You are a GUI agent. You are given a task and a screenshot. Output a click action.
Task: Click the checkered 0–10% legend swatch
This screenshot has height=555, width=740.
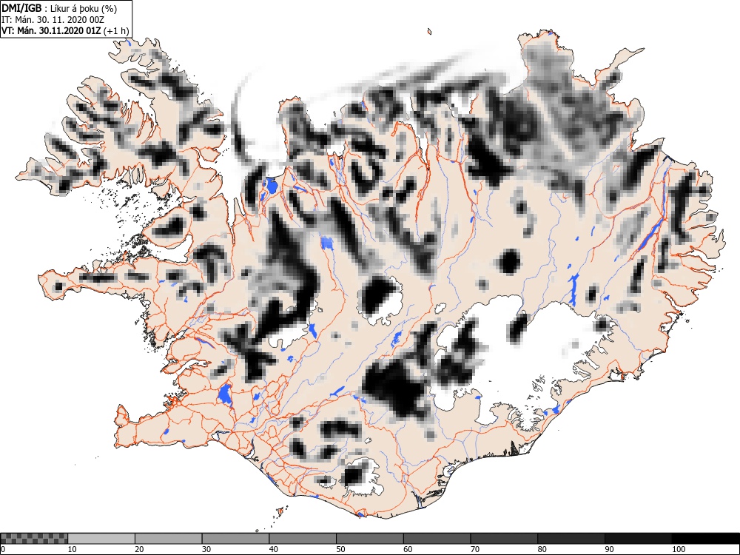pyautogui.click(x=35, y=539)
